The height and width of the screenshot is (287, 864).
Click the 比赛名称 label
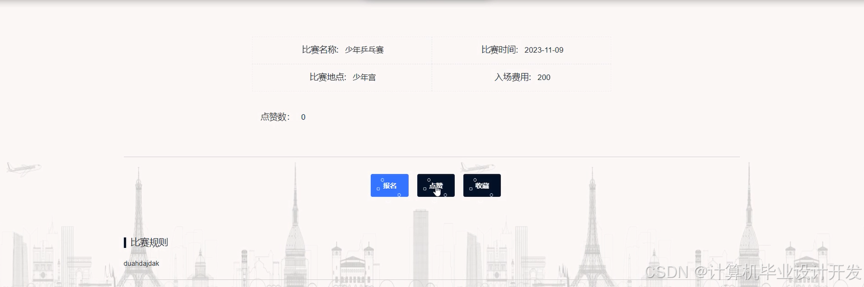[x=320, y=50]
